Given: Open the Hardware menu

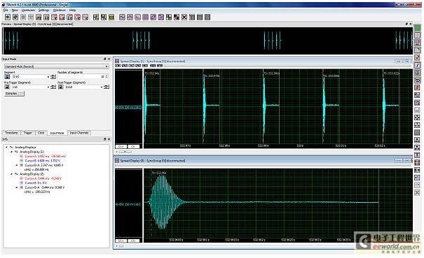Looking at the screenshot, I should click(28, 10).
